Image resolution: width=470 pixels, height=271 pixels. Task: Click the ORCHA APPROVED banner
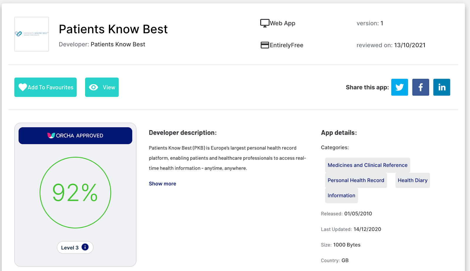(x=75, y=135)
